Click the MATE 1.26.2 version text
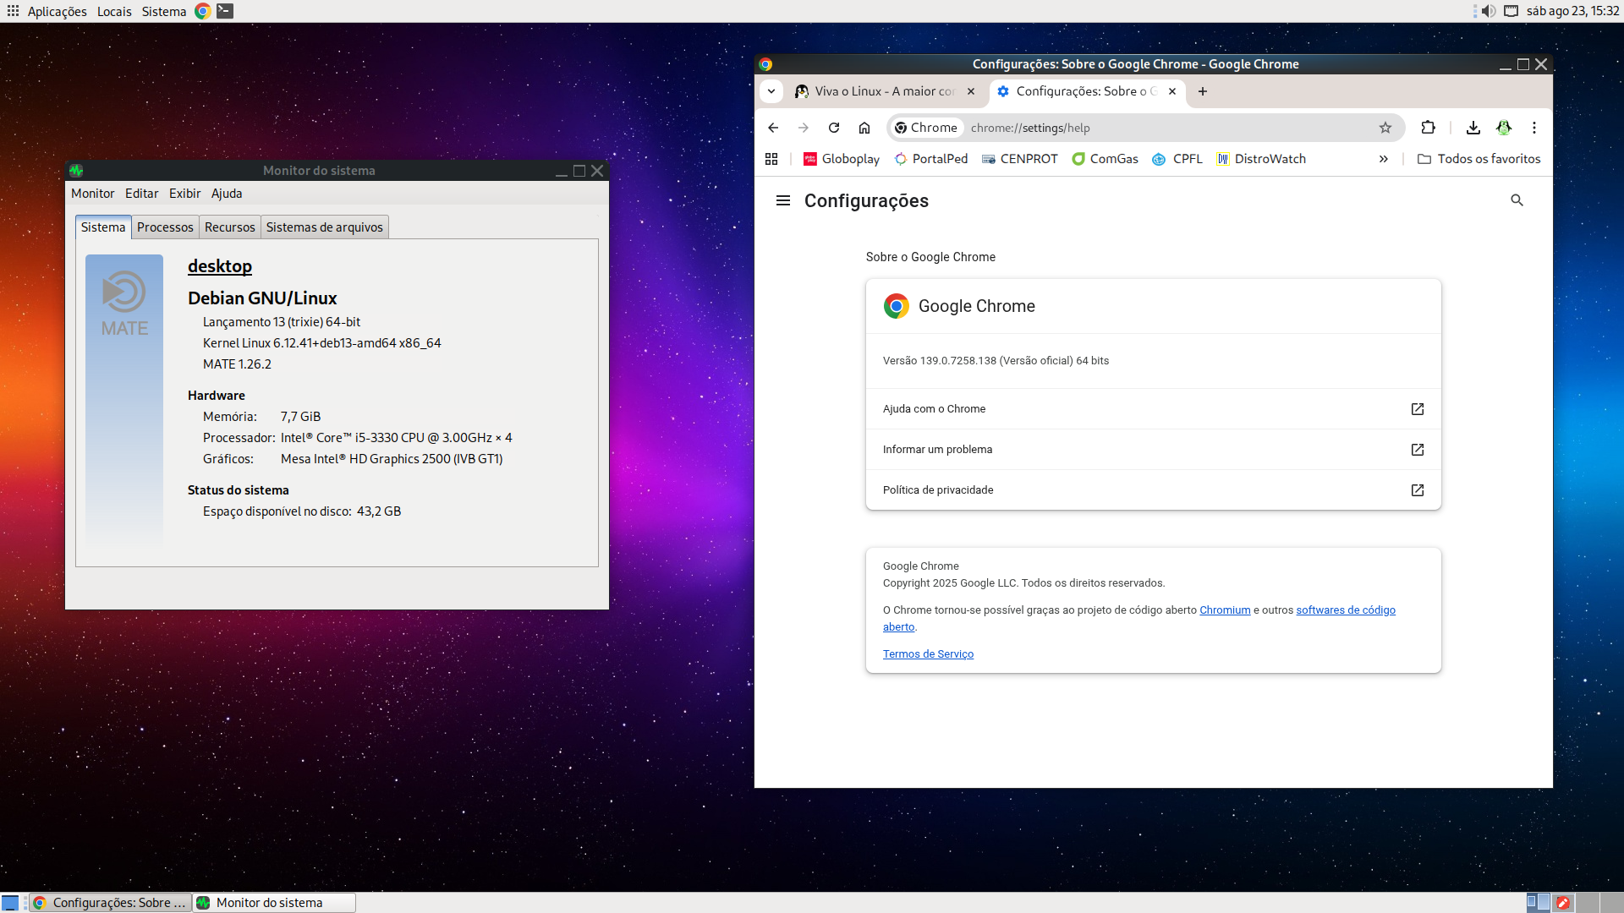1624x913 pixels. [237, 364]
